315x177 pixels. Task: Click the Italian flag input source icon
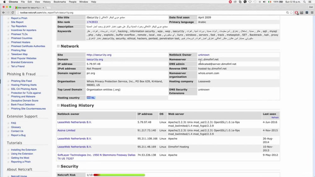[270, 2]
